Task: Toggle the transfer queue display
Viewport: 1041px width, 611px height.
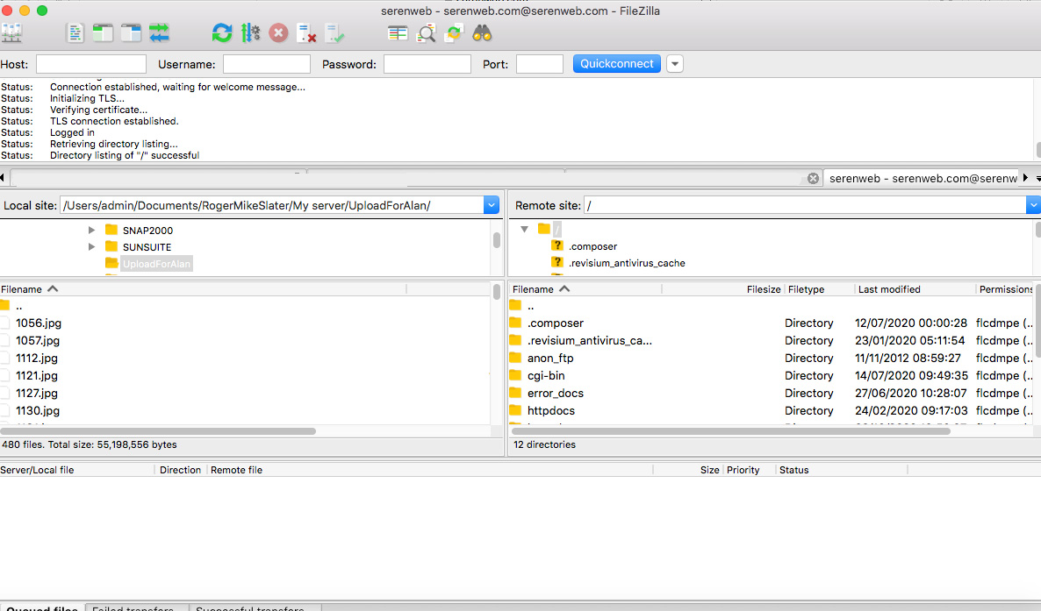Action: pyautogui.click(x=160, y=33)
